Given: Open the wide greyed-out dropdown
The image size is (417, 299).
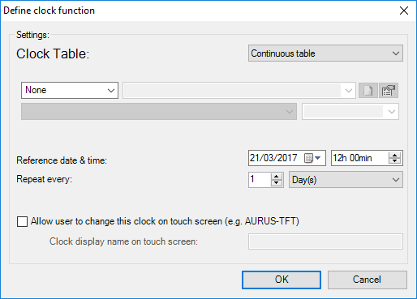Looking at the screenshot, I should coord(159,111).
